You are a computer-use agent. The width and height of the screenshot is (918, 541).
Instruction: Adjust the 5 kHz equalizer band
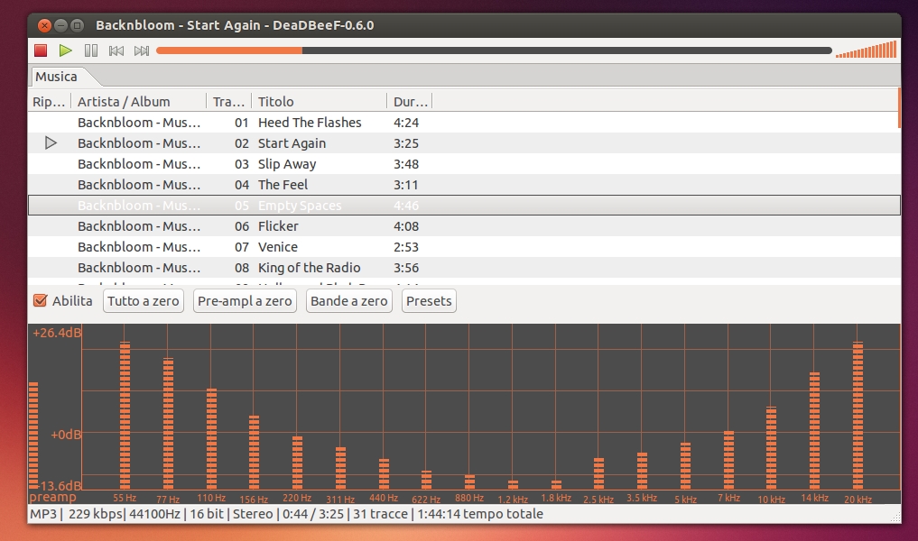685,465
